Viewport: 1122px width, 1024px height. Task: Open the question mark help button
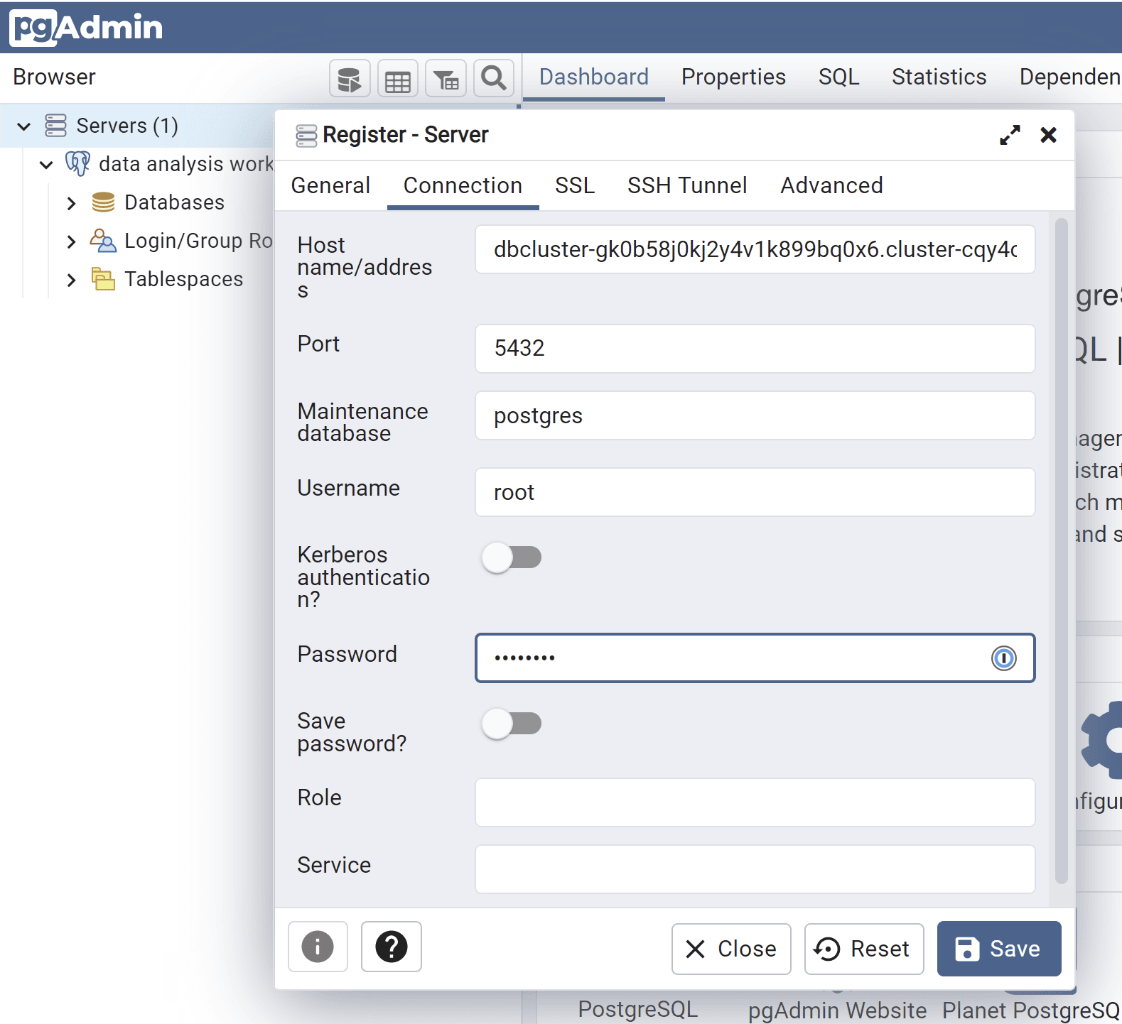391,947
